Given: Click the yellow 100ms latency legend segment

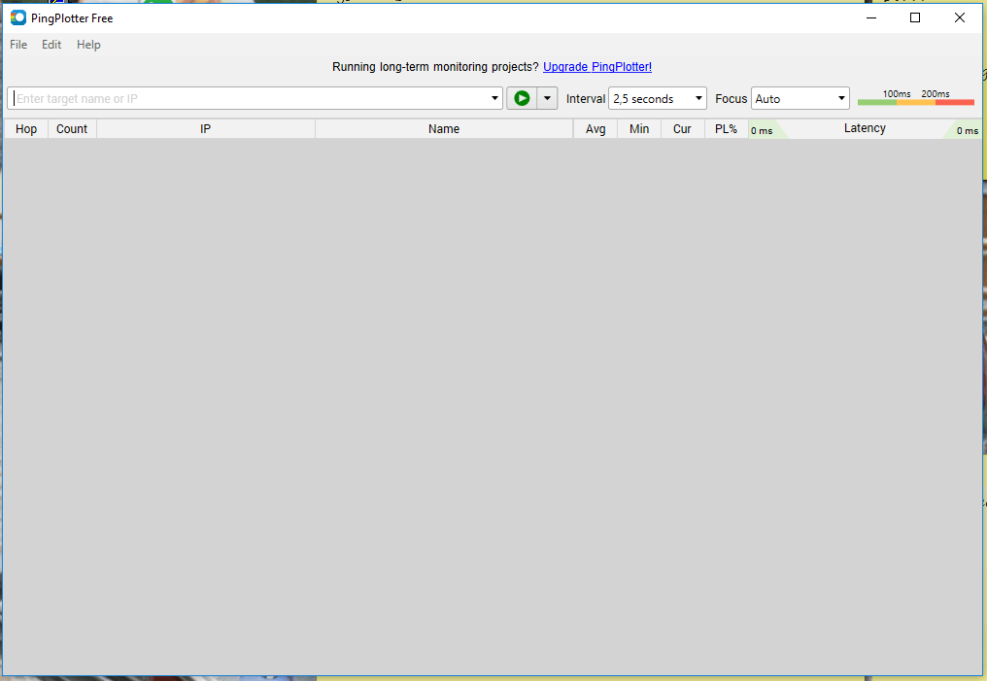Looking at the screenshot, I should pyautogui.click(x=916, y=102).
